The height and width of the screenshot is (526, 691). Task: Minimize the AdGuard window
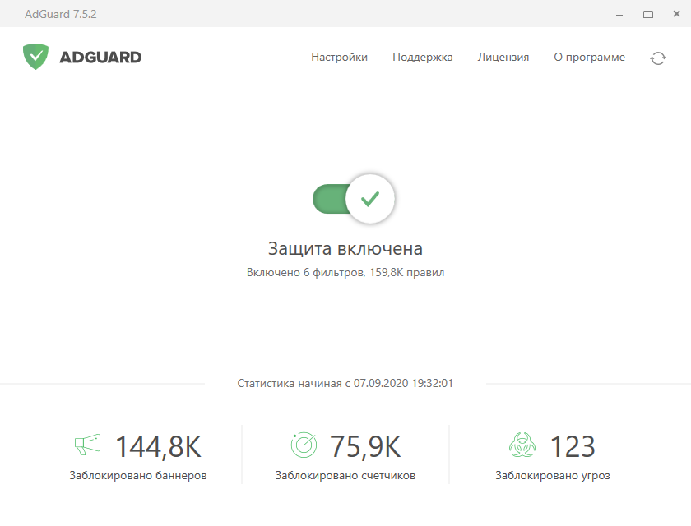[x=619, y=15]
